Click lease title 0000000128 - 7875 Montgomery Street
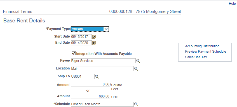 point(145,11)
